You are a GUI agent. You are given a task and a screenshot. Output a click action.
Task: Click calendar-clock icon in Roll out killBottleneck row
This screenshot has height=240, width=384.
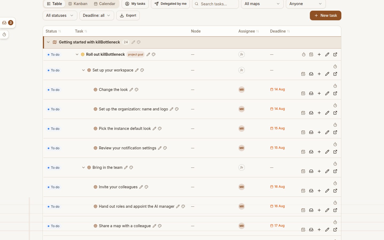[x=311, y=54]
